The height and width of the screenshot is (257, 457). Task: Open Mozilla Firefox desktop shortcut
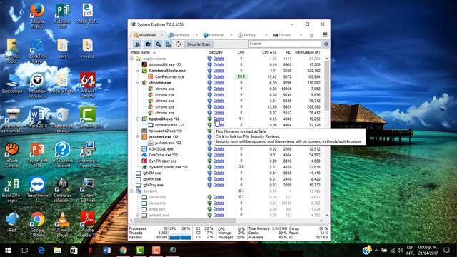pos(37,16)
